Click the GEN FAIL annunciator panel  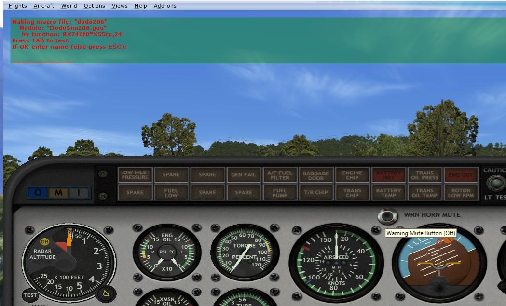pos(243,175)
